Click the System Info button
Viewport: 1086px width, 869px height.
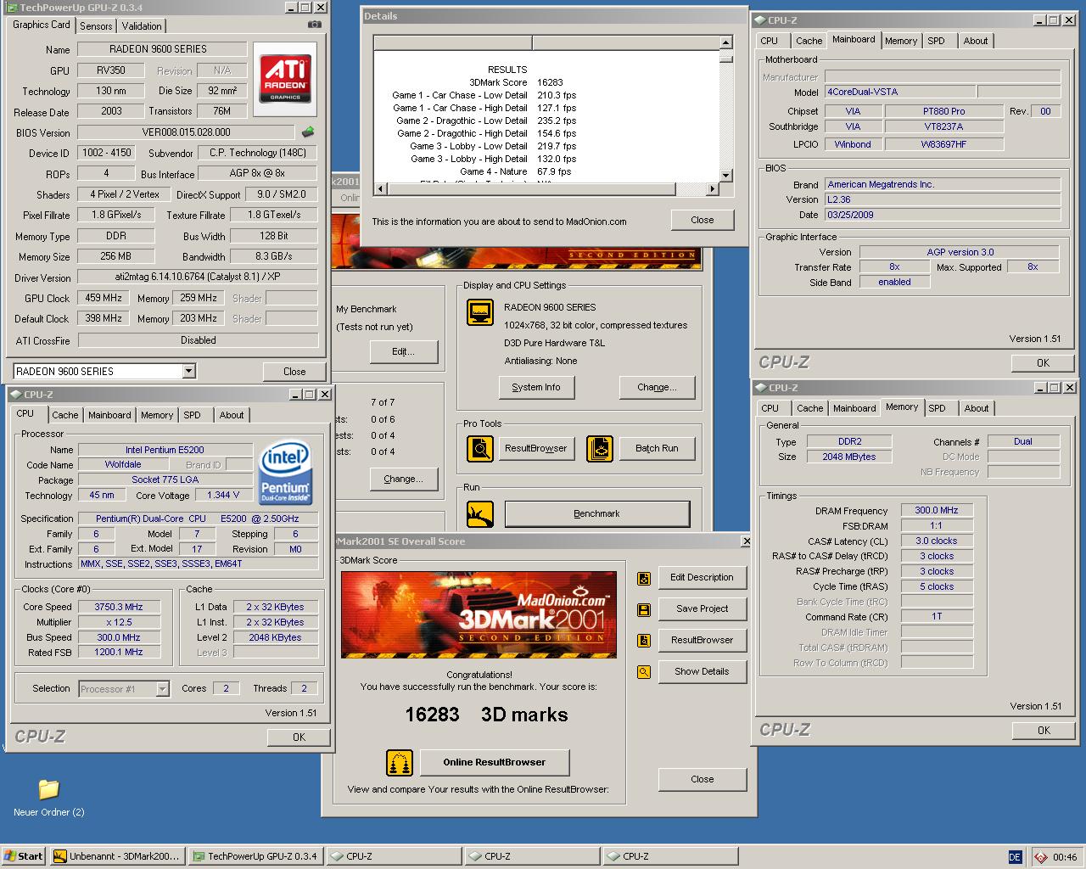tap(536, 387)
